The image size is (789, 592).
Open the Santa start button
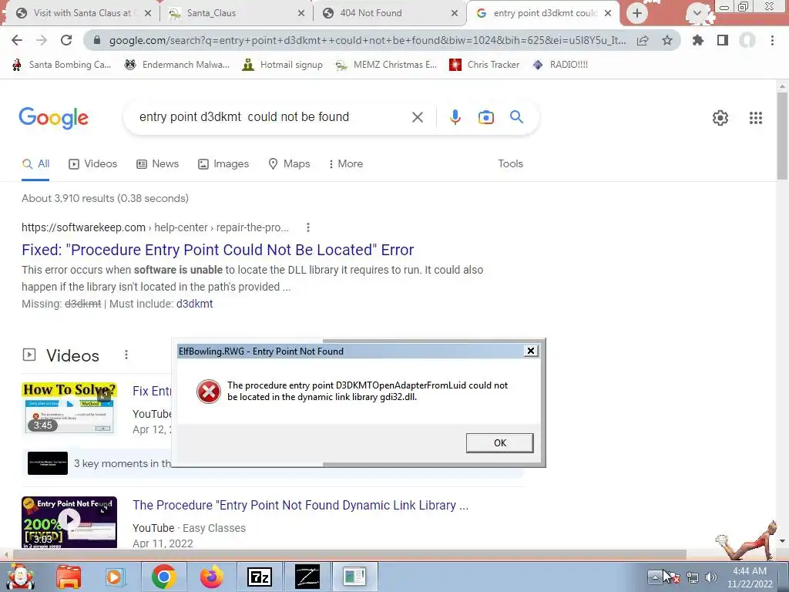point(21,577)
